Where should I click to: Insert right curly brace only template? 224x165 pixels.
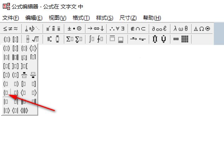[16, 93]
